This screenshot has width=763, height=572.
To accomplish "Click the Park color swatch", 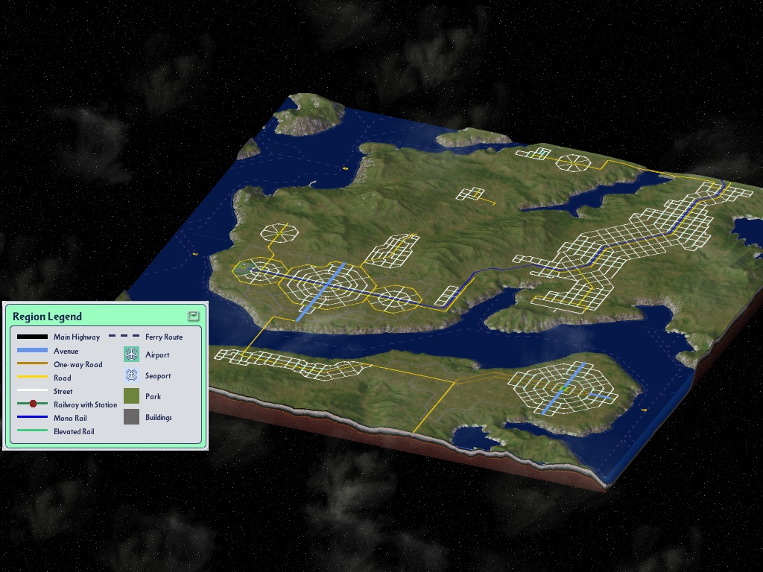I will click(x=131, y=396).
